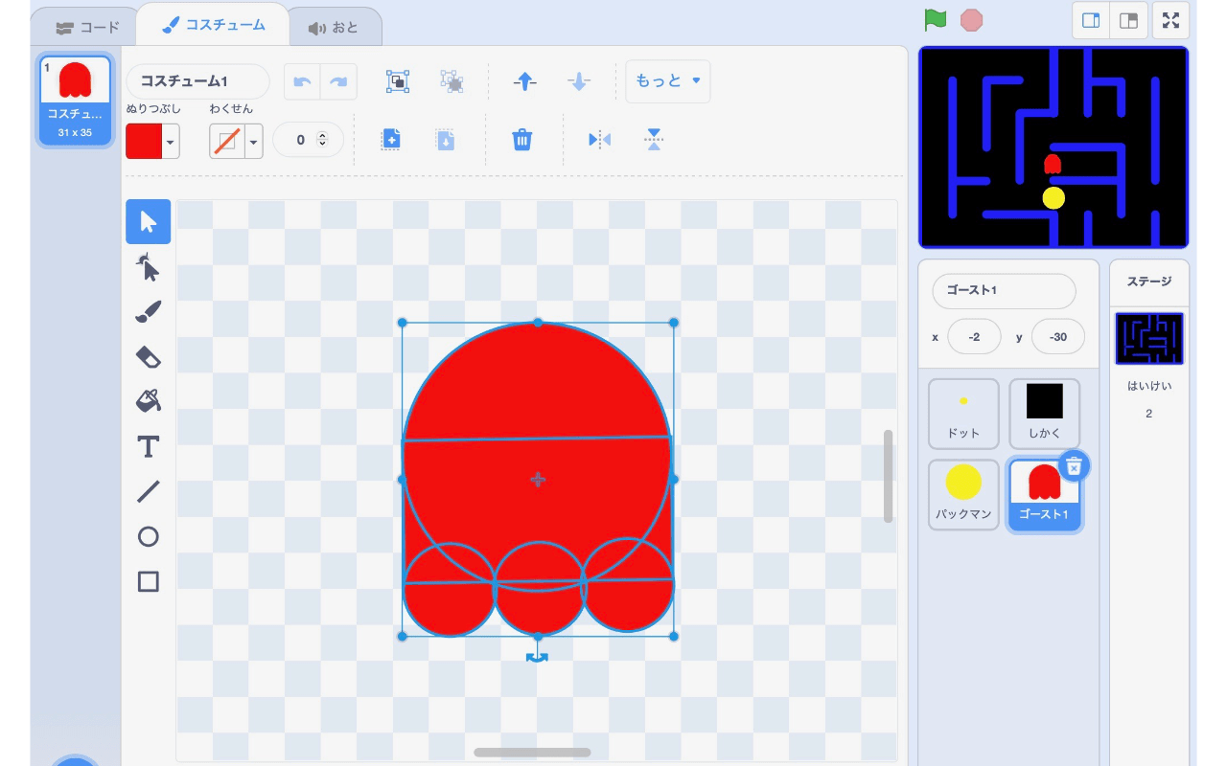
Task: Select the Fill bucket tool
Action: 149,401
